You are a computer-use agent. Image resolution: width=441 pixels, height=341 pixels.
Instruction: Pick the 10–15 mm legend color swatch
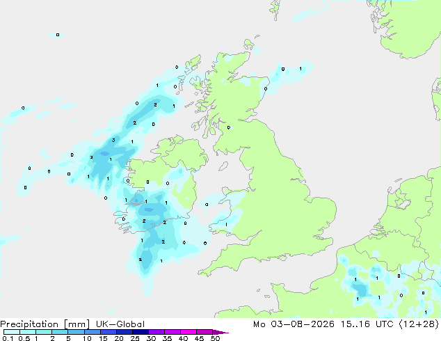coord(93,332)
